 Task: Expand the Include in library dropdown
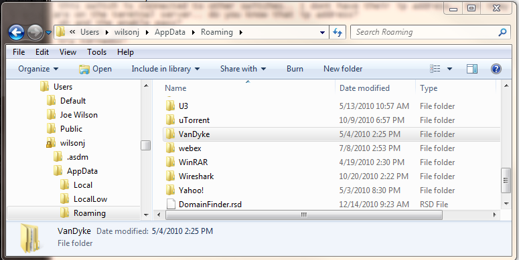(165, 69)
